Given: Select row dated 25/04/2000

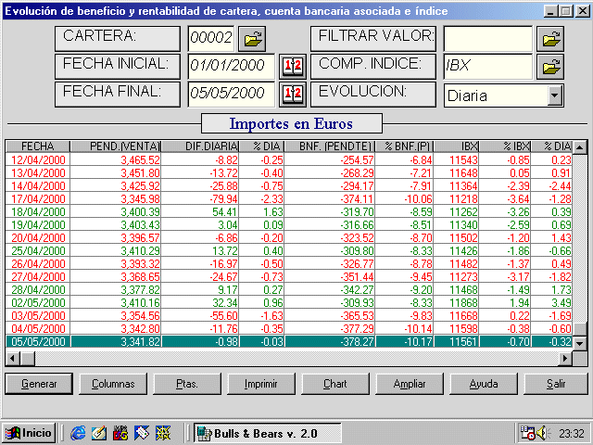Looking at the screenshot, I should (289, 250).
